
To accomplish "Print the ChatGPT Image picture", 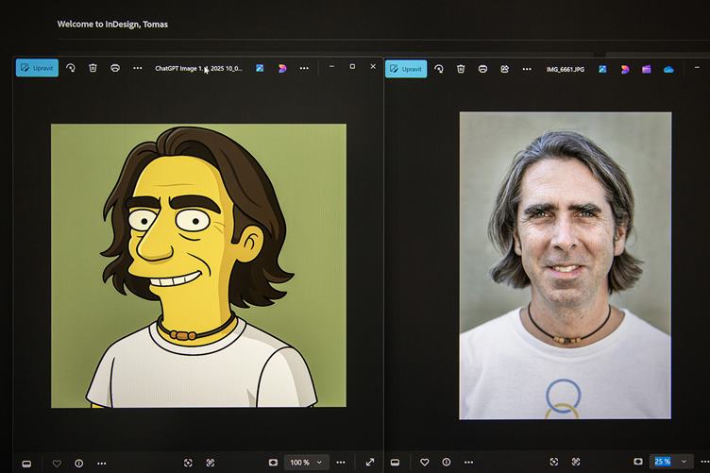I will coord(115,68).
